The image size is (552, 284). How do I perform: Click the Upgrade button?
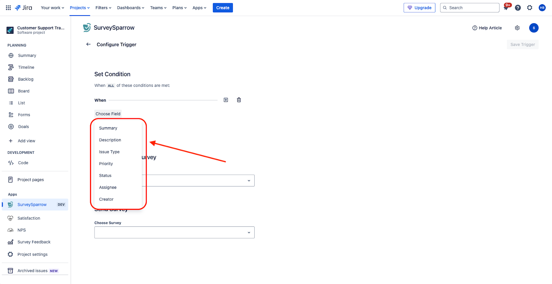(419, 8)
